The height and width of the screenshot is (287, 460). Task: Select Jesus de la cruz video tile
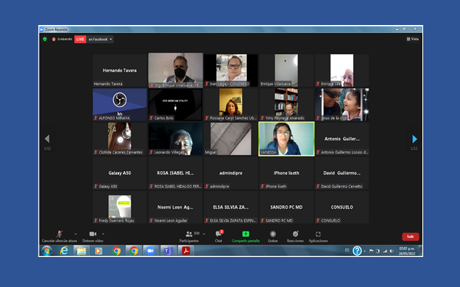[x=342, y=105]
